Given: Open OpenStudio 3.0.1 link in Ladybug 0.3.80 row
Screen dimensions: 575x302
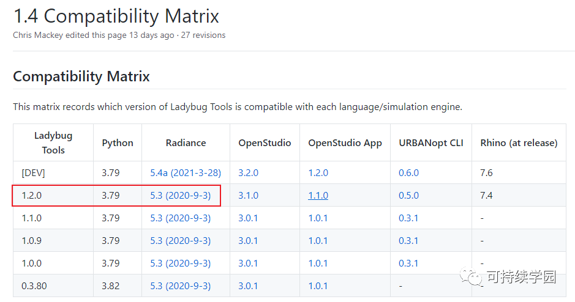Looking at the screenshot, I should pos(248,286).
